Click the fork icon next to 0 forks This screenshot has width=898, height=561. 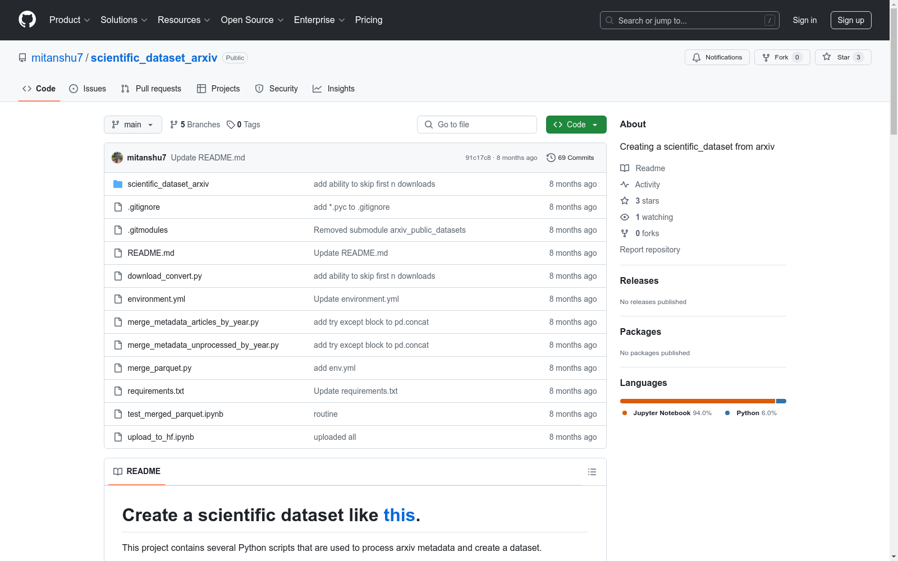[x=625, y=233]
